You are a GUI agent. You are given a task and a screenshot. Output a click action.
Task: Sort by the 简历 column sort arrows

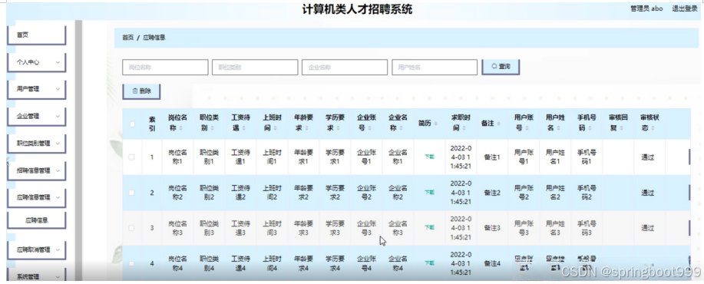click(435, 124)
